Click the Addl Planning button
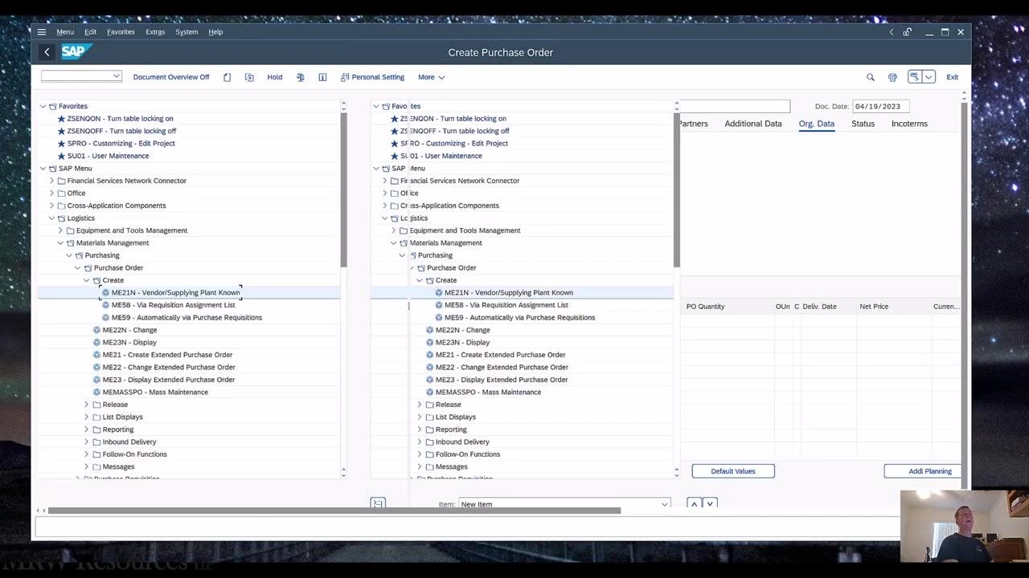The image size is (1029, 578). click(x=924, y=471)
